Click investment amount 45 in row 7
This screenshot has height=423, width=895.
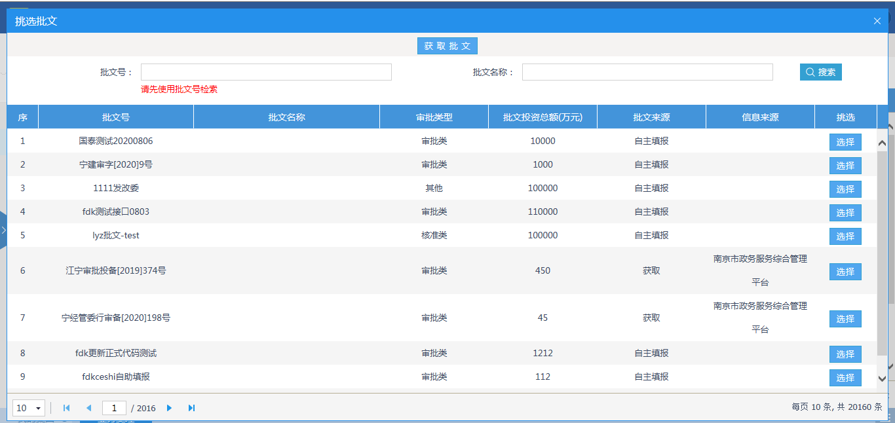pos(543,318)
